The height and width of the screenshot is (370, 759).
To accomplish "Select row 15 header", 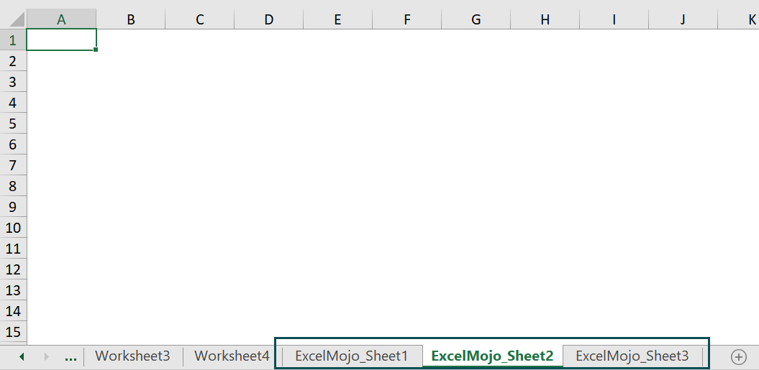I will (12, 332).
